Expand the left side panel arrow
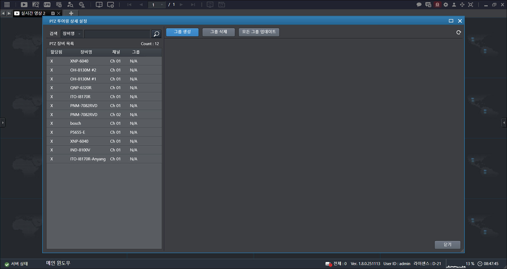The image size is (507, 269). tap(3, 123)
